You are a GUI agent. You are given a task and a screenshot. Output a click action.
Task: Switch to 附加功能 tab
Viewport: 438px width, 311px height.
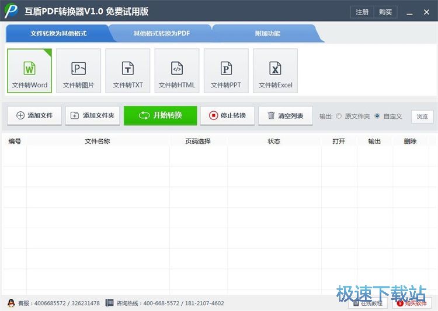pyautogui.click(x=267, y=33)
